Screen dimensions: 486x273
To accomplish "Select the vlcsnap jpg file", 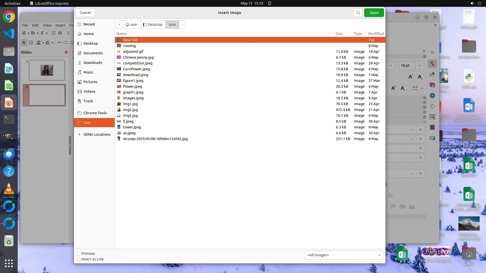I will pyautogui.click(x=155, y=139).
